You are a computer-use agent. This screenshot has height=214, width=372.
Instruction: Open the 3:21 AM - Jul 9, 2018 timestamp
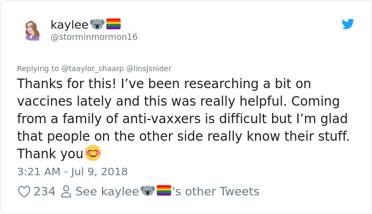[x=72, y=172]
